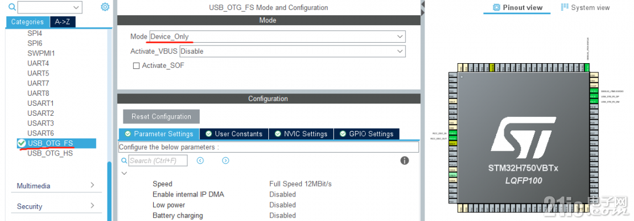This screenshot has height=221, width=634.
Task: Click the search magnifier in categories panel
Action: (x=12, y=7)
